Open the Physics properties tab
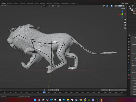The width and height of the screenshot is (136, 102). coord(129,67)
